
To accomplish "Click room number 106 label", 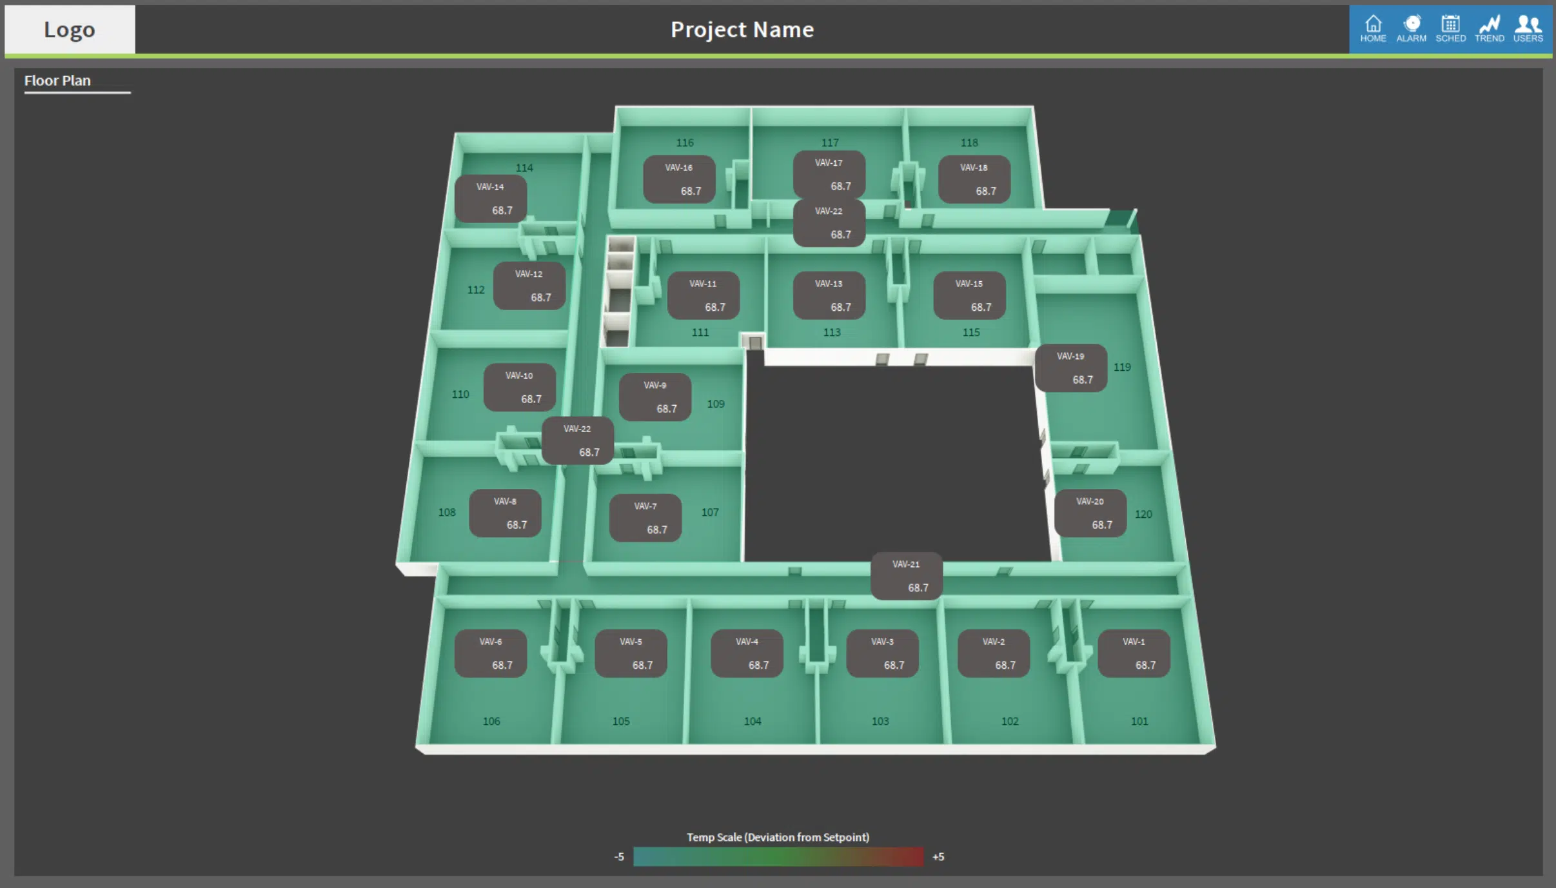I will (x=491, y=721).
